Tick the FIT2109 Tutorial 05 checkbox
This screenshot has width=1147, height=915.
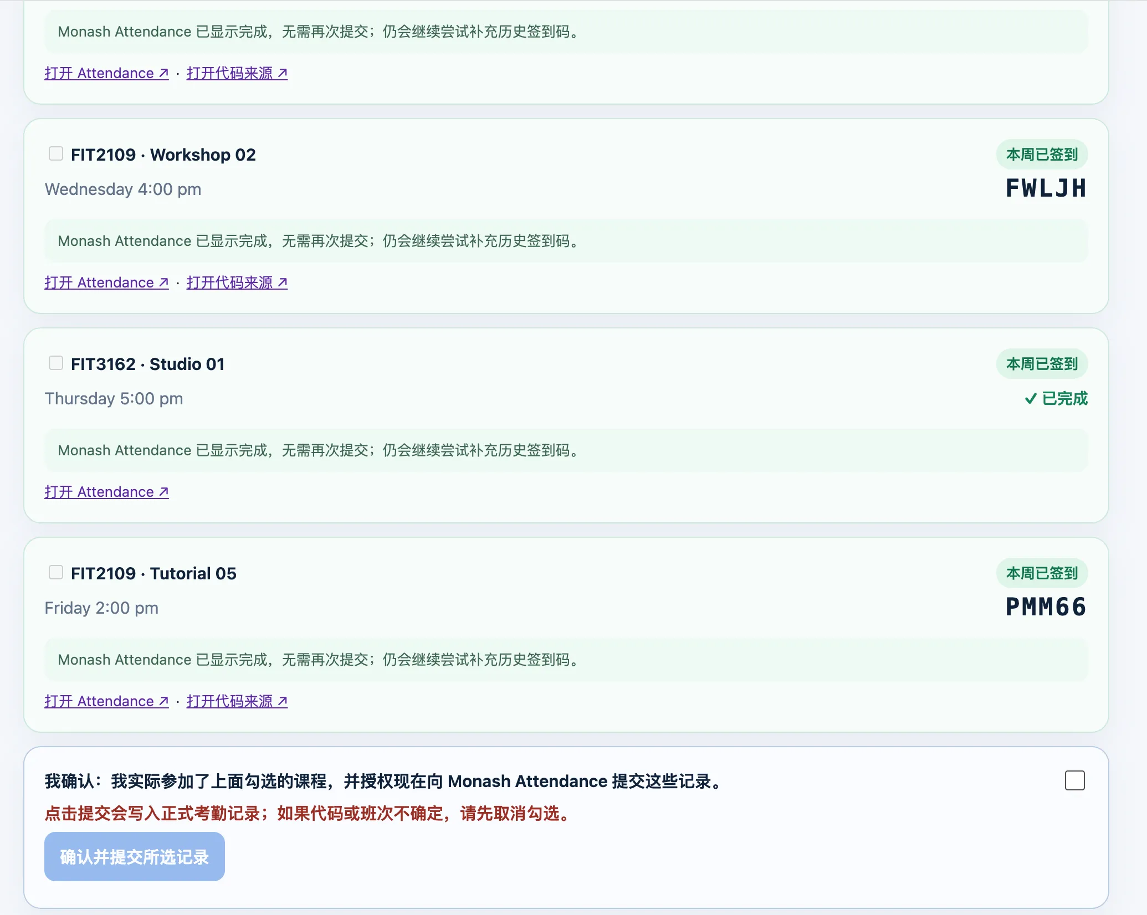tap(56, 572)
